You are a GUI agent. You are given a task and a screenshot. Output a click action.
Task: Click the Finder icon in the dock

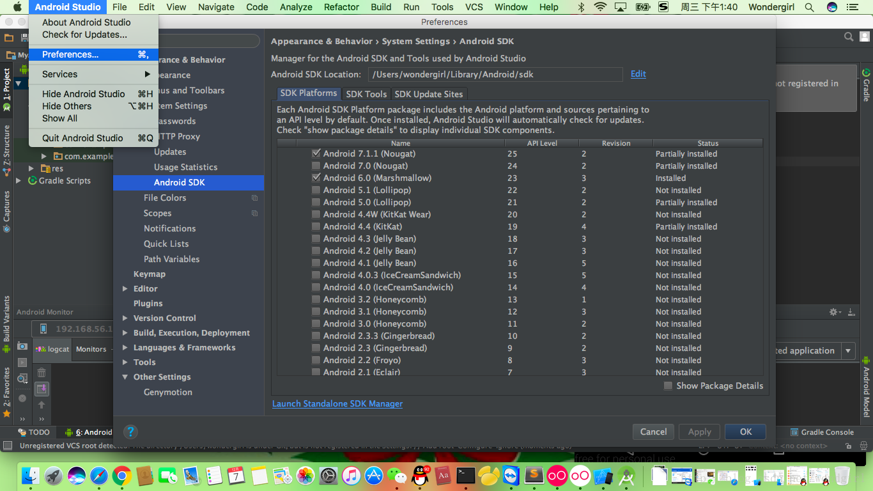click(x=31, y=476)
